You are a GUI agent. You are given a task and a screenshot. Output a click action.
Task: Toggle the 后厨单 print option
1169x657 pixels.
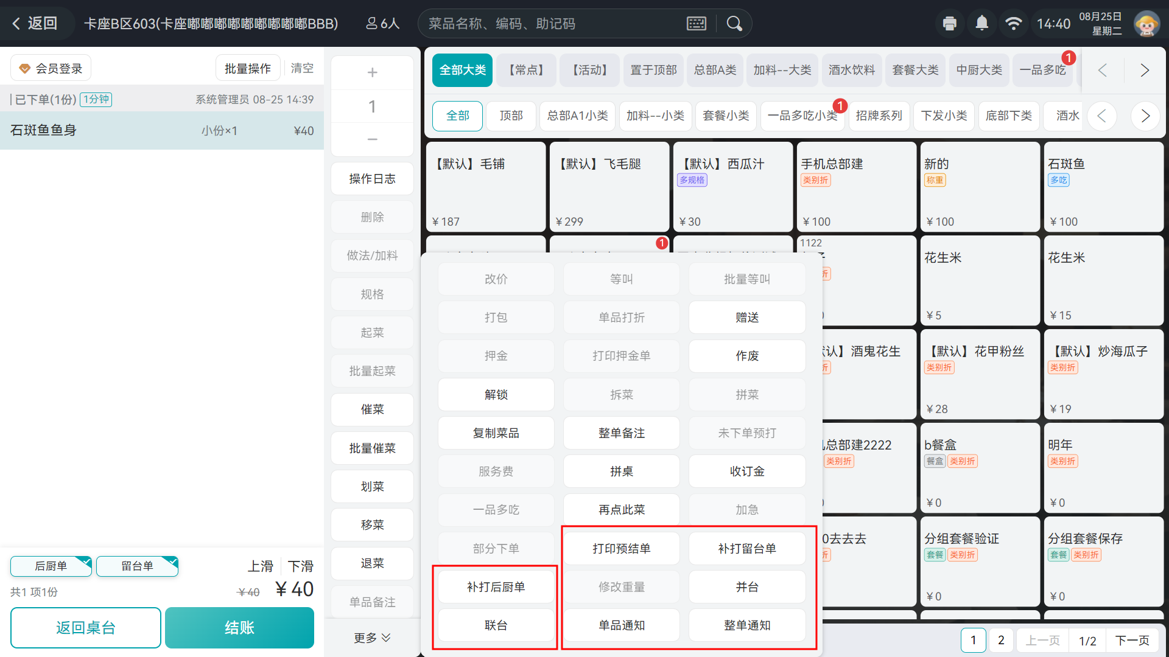pos(51,566)
